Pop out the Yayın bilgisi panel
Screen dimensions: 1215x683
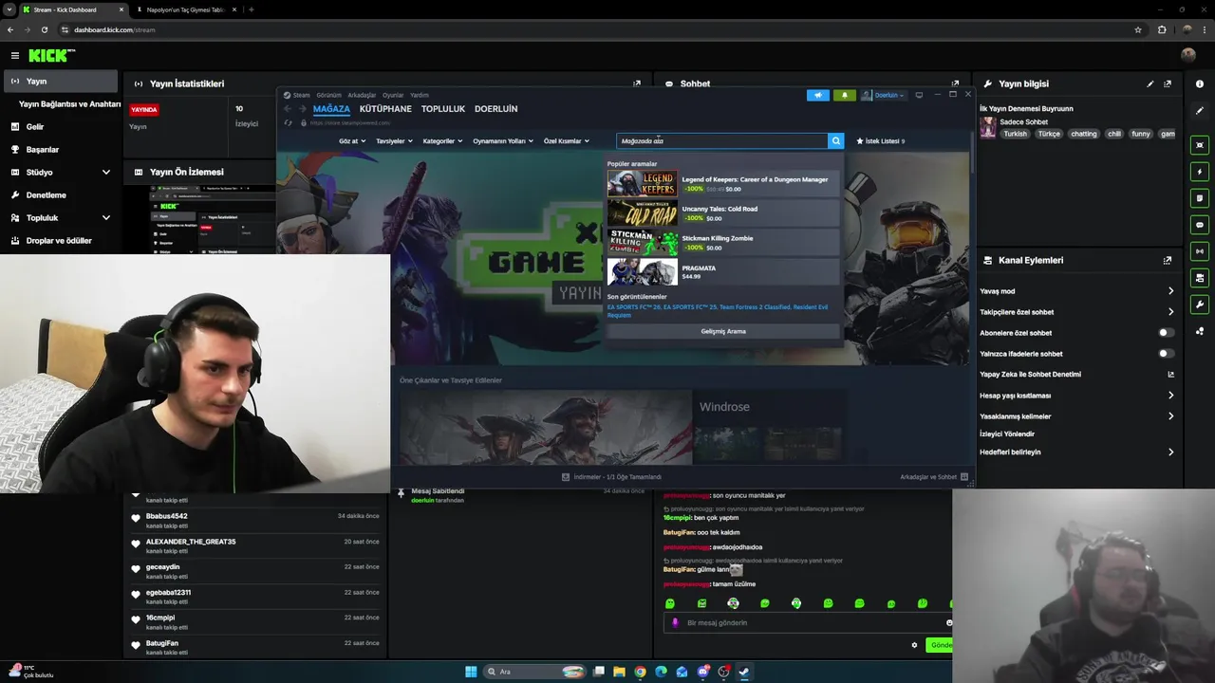click(x=1168, y=83)
